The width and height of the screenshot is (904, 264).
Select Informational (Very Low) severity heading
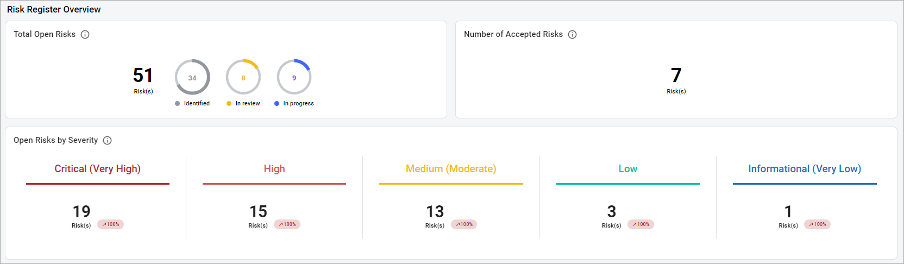point(805,169)
